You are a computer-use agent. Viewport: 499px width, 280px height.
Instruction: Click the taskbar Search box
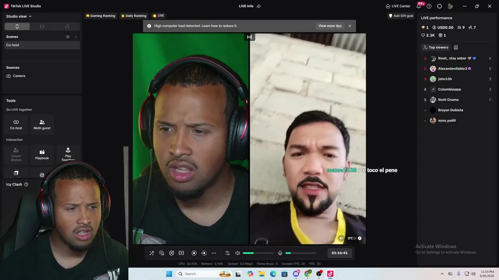(204, 274)
